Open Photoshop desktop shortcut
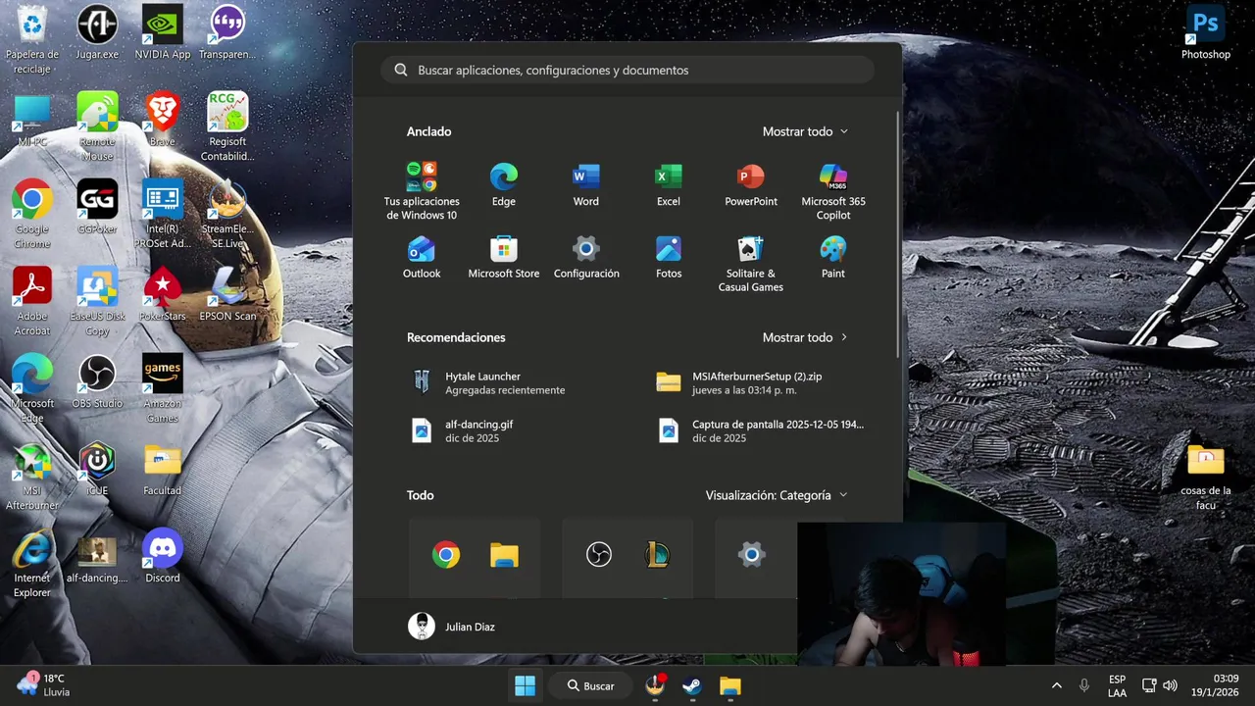The height and width of the screenshot is (706, 1255). point(1205,32)
